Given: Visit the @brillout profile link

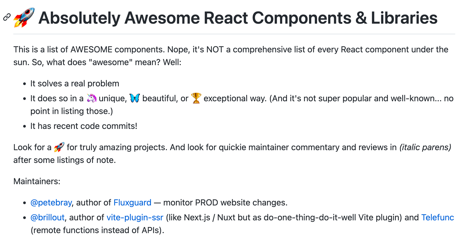Looking at the screenshot, I should (x=47, y=217).
